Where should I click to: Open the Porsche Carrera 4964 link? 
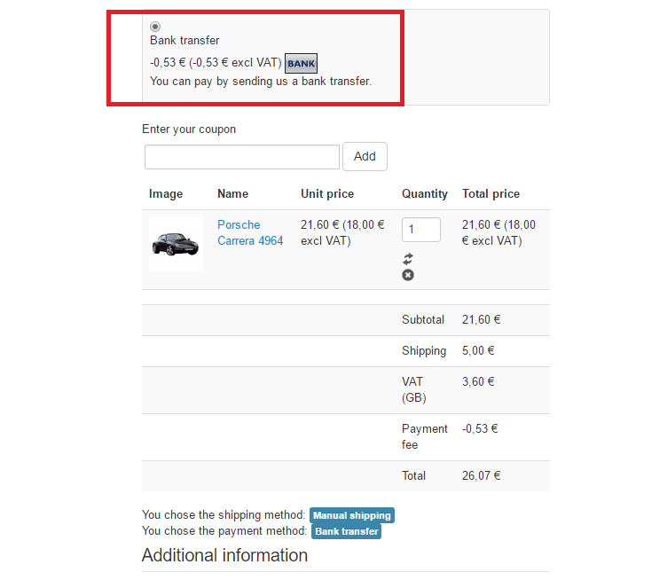coord(250,232)
